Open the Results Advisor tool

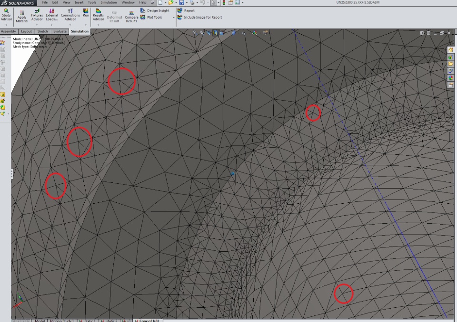(x=98, y=15)
